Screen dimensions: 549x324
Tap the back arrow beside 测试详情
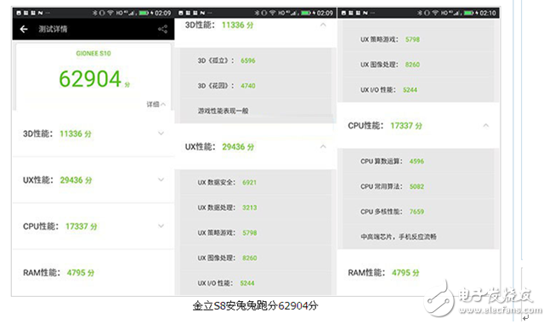pyautogui.click(x=24, y=29)
